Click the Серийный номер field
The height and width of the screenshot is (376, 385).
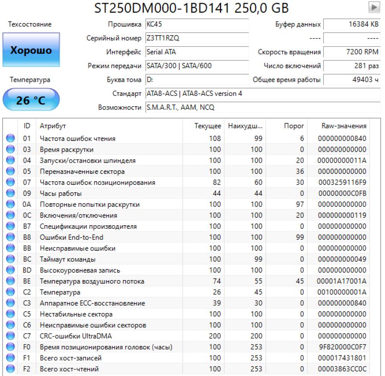click(x=196, y=39)
